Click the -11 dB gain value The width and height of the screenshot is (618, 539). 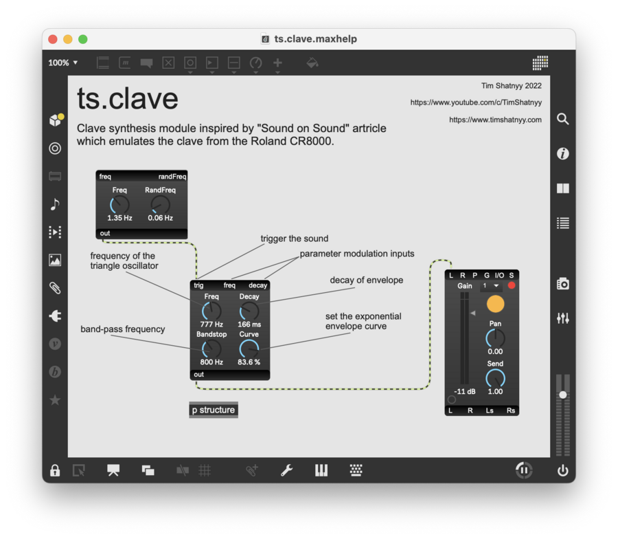tap(465, 391)
